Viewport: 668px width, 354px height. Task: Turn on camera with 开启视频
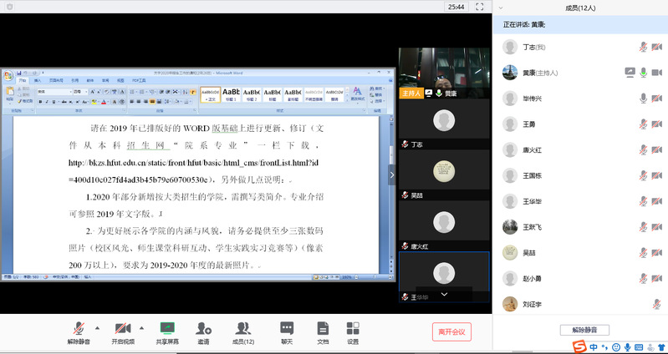[x=122, y=327]
